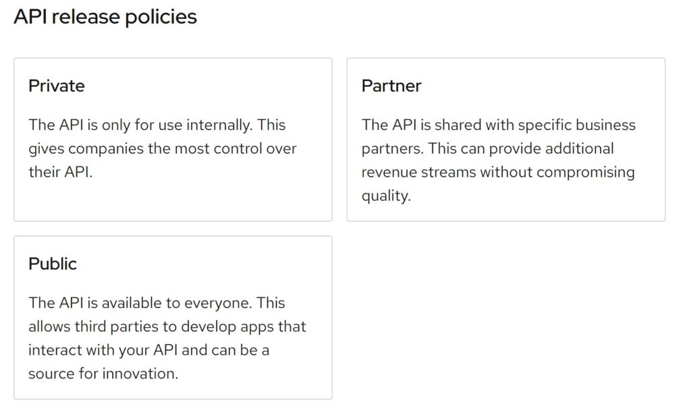
Task: Click the word 'quality.' in Partner card
Action: (386, 196)
